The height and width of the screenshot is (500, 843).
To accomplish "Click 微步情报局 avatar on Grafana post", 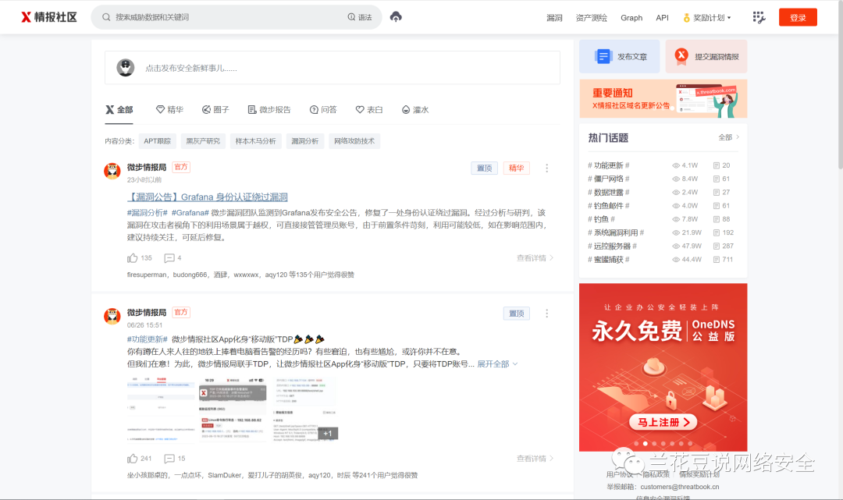I will [x=112, y=171].
